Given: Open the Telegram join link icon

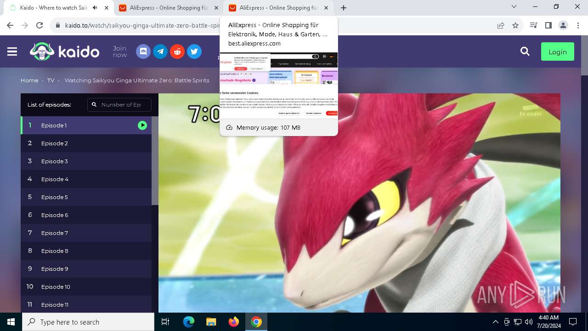Looking at the screenshot, I should tap(160, 51).
